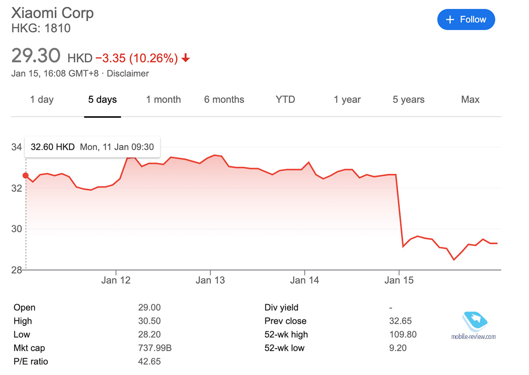Viewport: 529px width, 375px height.
Task: Click the Mkt cap value 737.99B
Action: tap(155, 348)
